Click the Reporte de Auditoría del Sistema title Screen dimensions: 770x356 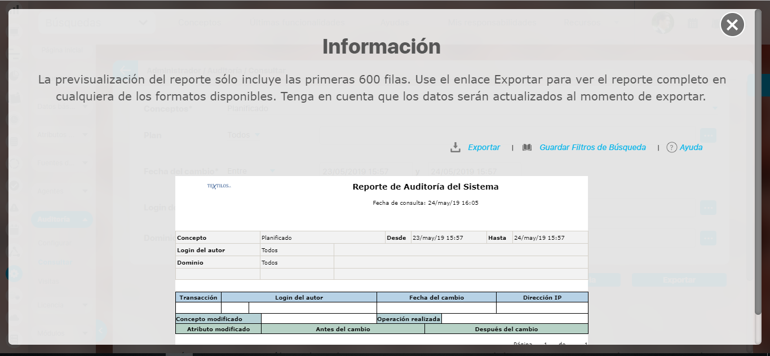coord(425,187)
